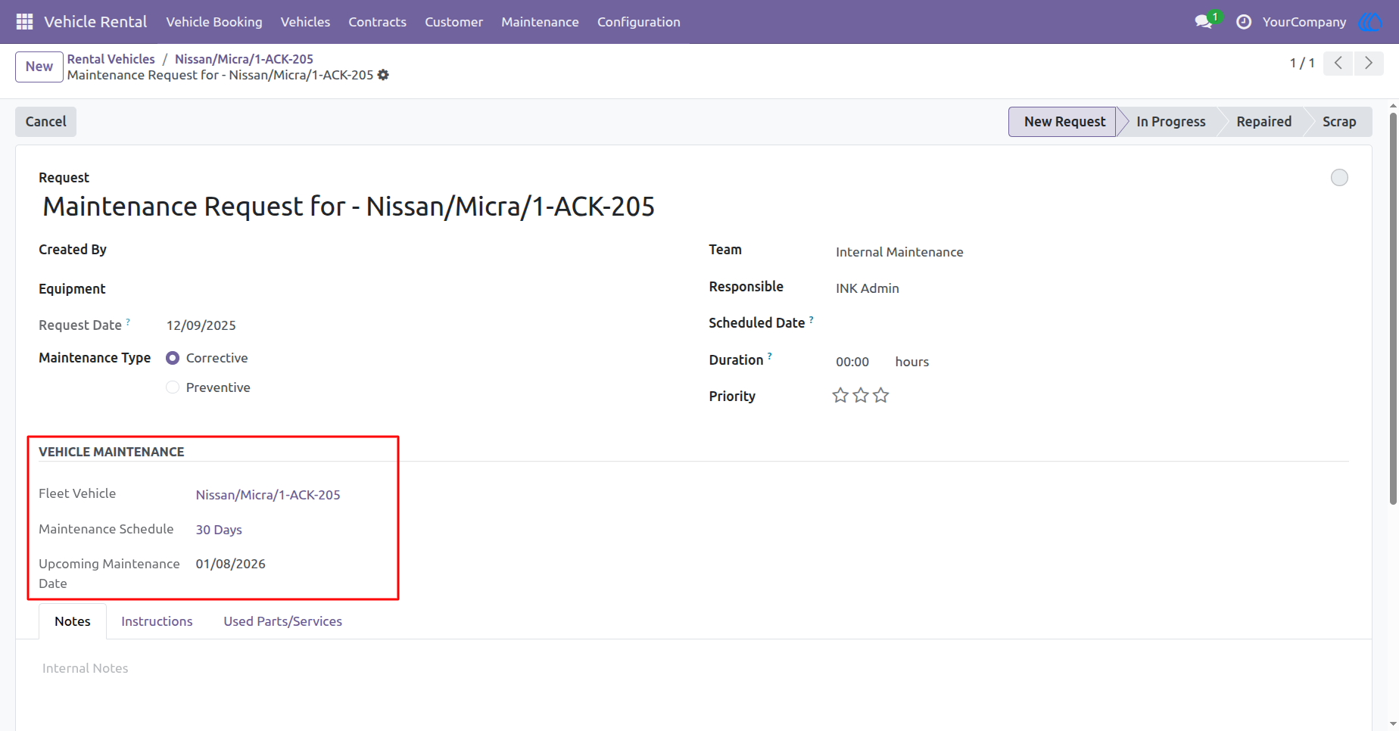Open Request Date help tooltip
The width and height of the screenshot is (1399, 731).
coord(128,322)
